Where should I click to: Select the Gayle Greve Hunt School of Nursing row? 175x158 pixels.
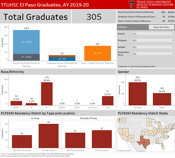pyautogui.click(x=146, y=12)
